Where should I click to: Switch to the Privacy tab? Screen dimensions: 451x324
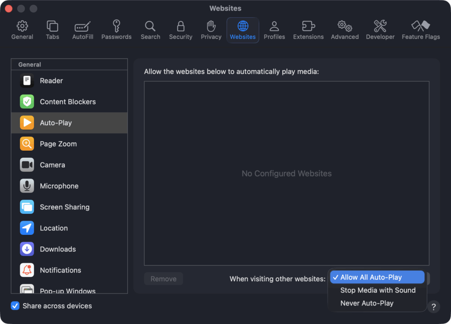[211, 30]
